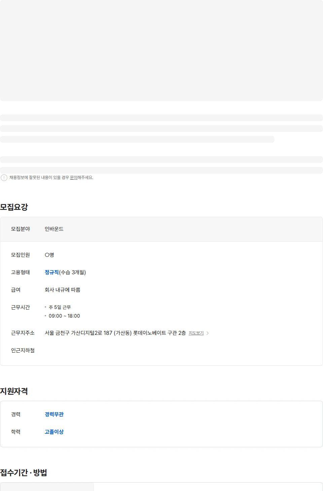Click the 모집인원 label
The image size is (323, 491).
click(x=21, y=255)
